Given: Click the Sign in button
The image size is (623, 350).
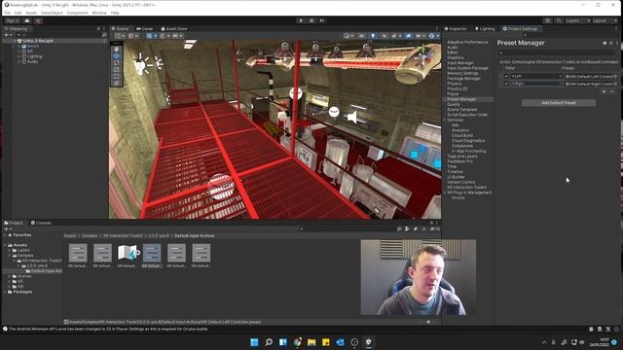Looking at the screenshot, I should 13,20.
